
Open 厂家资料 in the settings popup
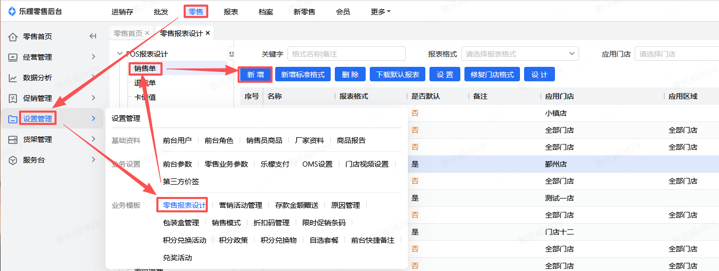[310, 140]
